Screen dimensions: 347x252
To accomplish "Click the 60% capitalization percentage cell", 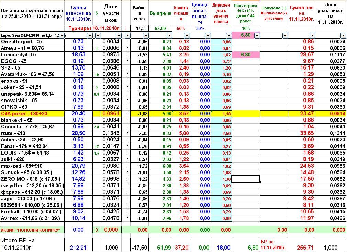I will pyautogui.click(x=181, y=28).
